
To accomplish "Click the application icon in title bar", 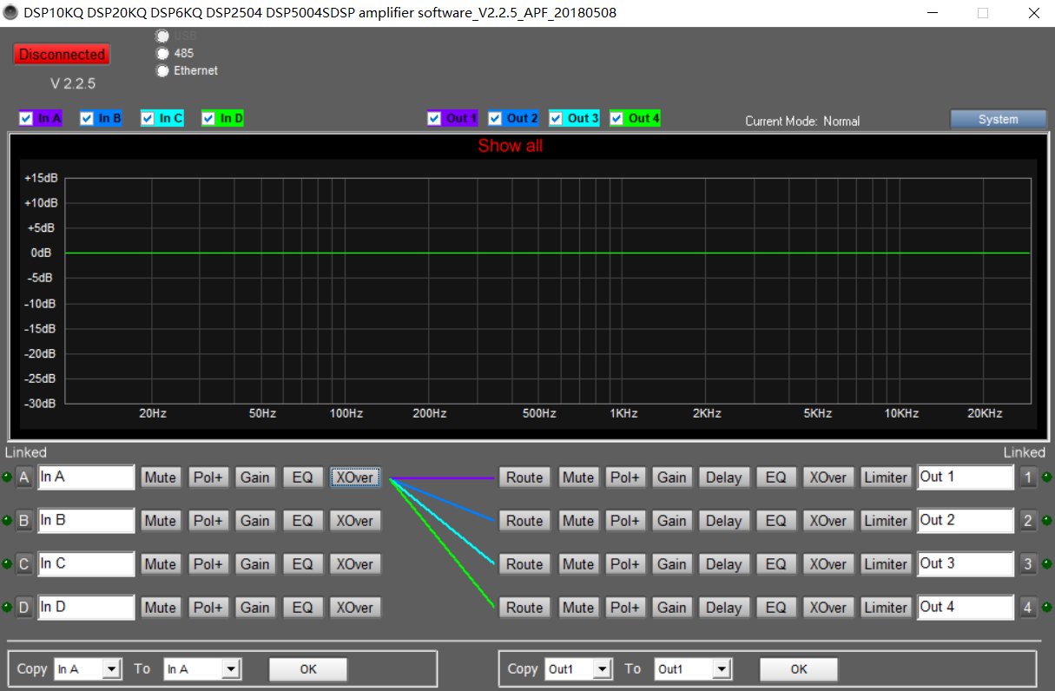I will tap(10, 13).
